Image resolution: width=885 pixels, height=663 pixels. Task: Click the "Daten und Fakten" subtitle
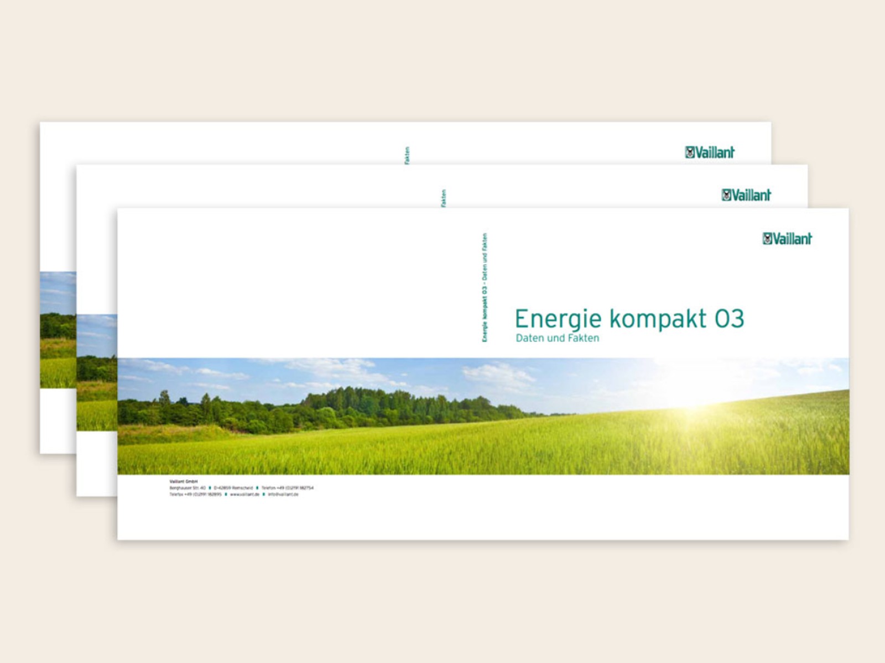557,338
